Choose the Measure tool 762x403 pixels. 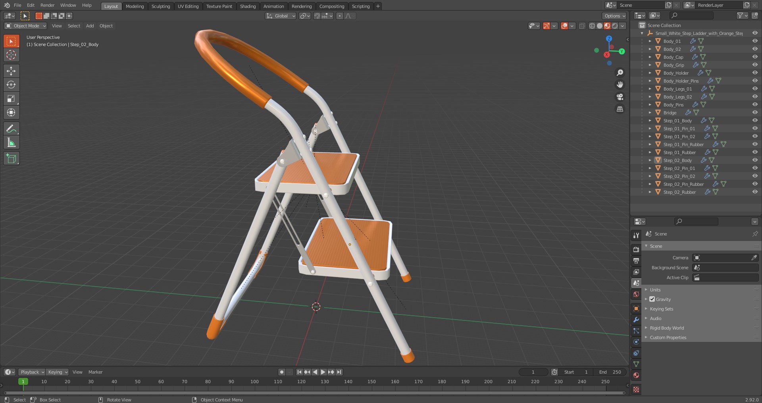11,143
